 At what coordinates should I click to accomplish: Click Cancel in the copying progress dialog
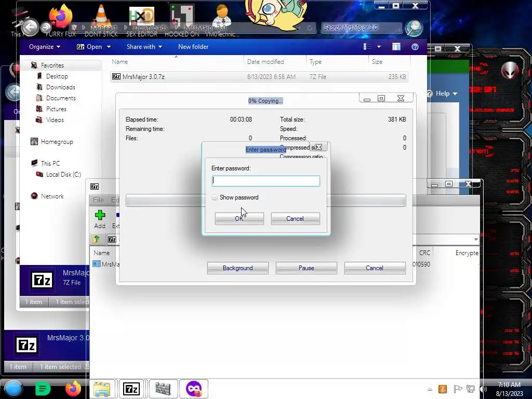(x=375, y=268)
